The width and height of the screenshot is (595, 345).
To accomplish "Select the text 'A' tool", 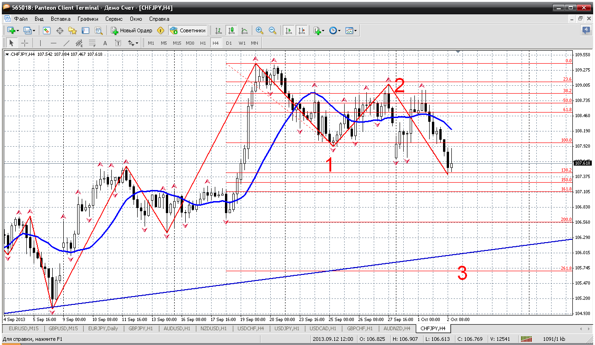I will click(x=105, y=43).
